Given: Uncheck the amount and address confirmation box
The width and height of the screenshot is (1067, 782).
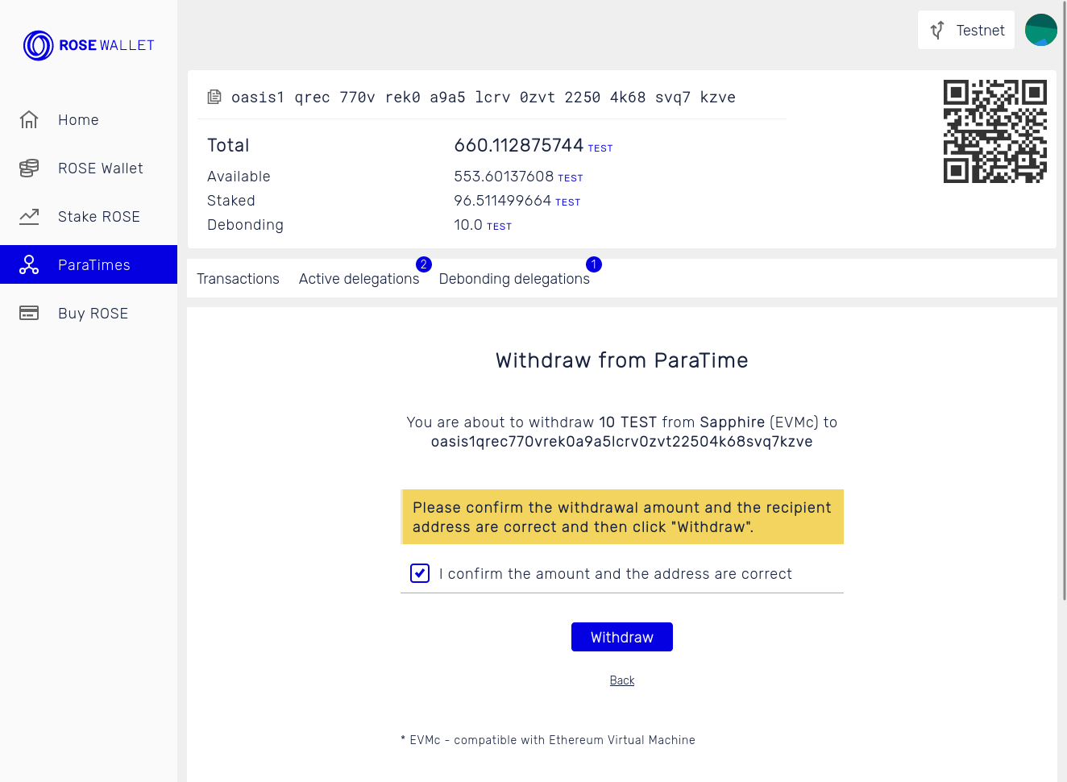Looking at the screenshot, I should click(419, 573).
